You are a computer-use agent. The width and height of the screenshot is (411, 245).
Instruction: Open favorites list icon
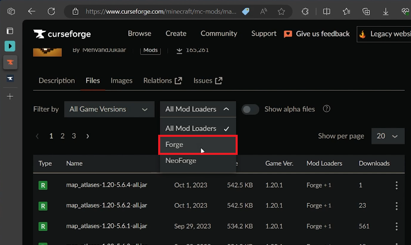tap(346, 11)
